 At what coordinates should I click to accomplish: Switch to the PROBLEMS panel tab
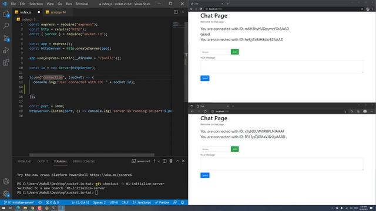[x=25, y=161]
